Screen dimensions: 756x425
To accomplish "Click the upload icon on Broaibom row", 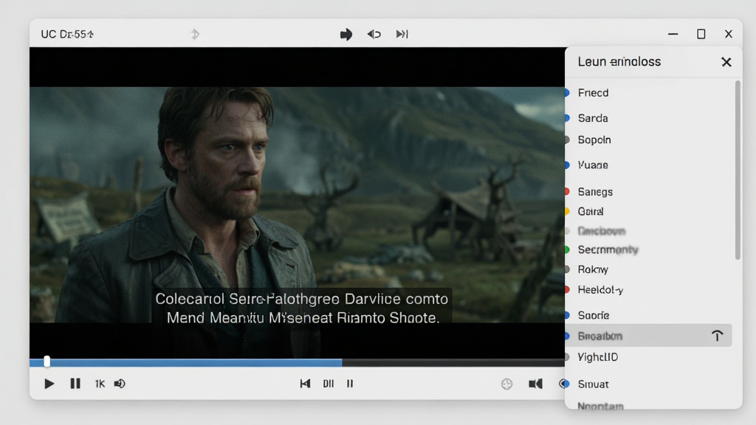I will [718, 336].
